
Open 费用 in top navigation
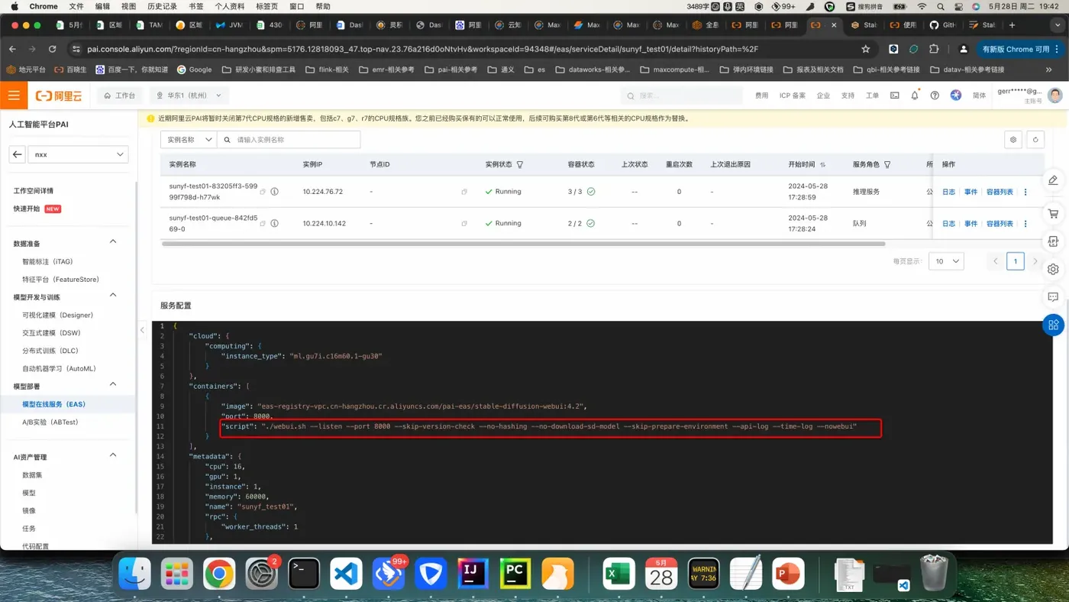[x=761, y=95]
